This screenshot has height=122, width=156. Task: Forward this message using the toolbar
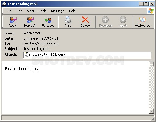coord(48,20)
